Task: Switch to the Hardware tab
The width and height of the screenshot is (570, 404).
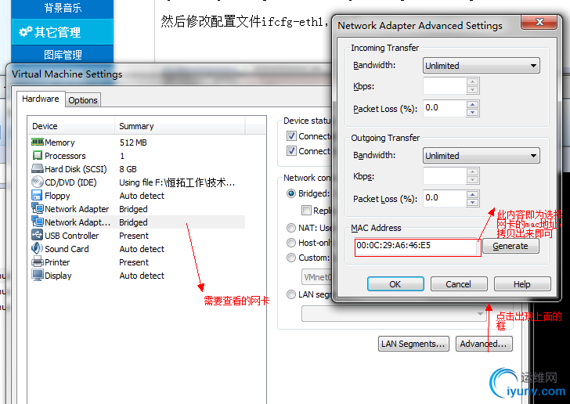Action: (x=41, y=99)
